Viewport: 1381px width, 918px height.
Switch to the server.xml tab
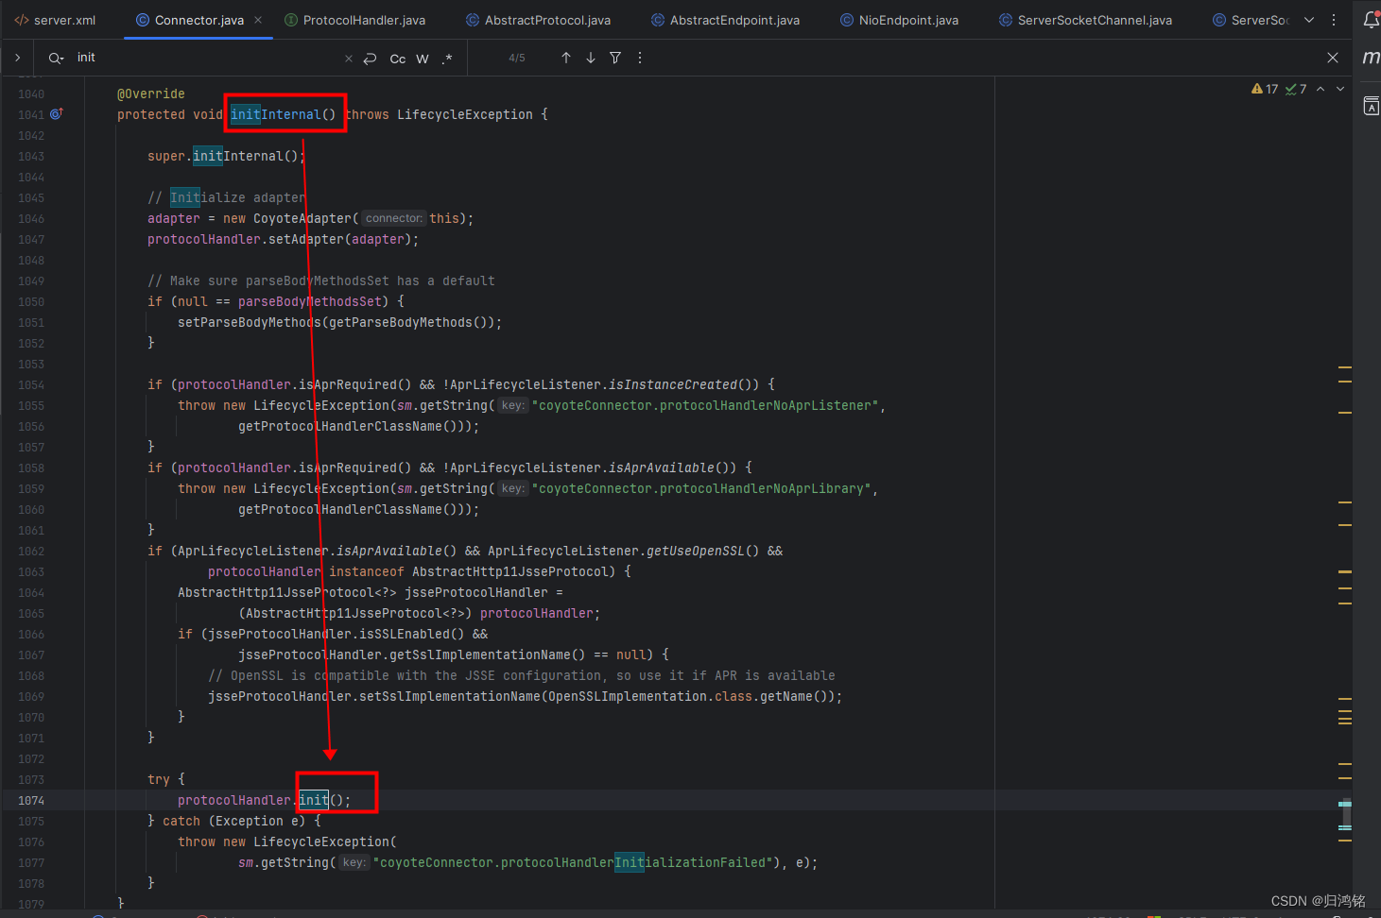pos(55,20)
